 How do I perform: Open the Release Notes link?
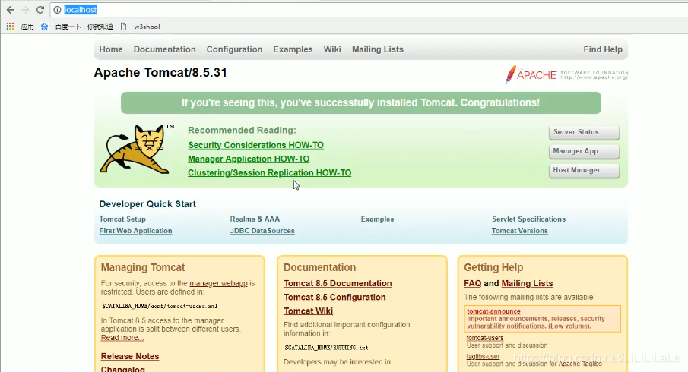click(130, 356)
